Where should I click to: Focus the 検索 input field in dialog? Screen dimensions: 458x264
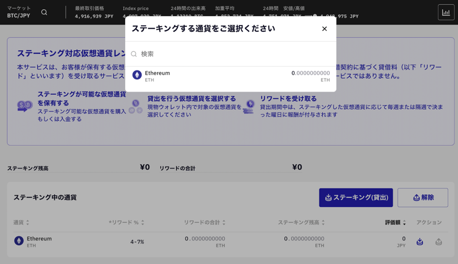pos(235,54)
